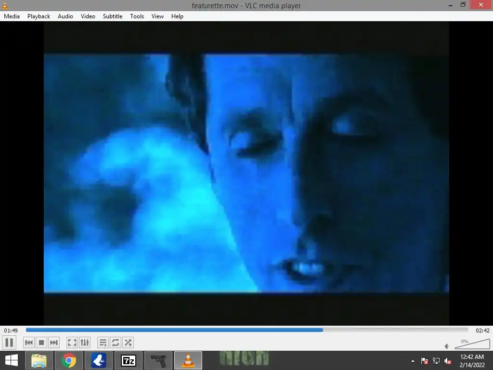
Task: Set volume on the volume slider
Action: (472, 344)
